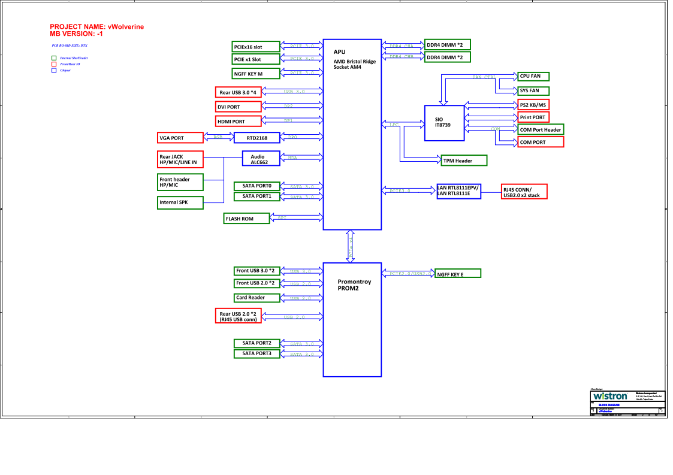
Task: Select the NGFF KEY M box
Action: point(256,74)
